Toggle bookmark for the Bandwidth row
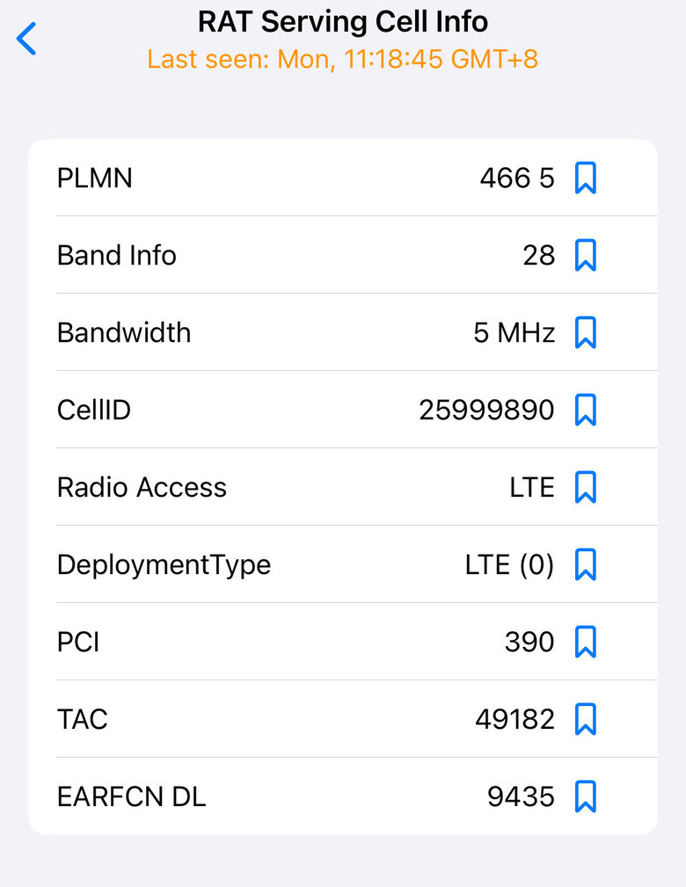The width and height of the screenshot is (686, 887). click(x=585, y=332)
